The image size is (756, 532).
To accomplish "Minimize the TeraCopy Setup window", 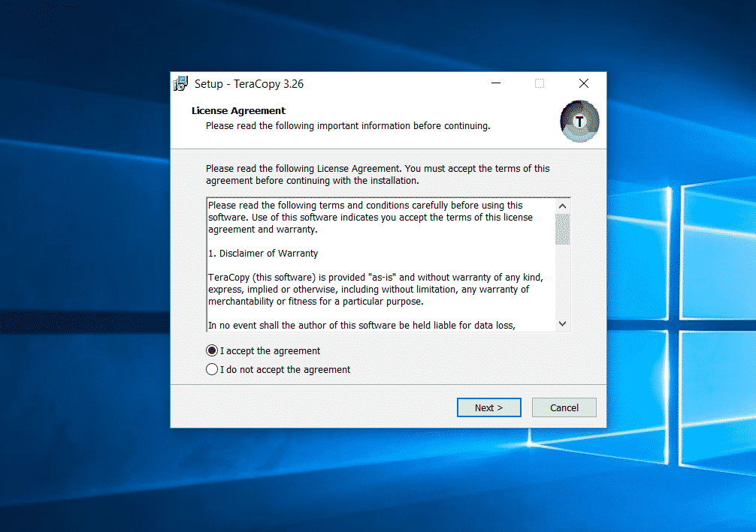I will coord(496,83).
